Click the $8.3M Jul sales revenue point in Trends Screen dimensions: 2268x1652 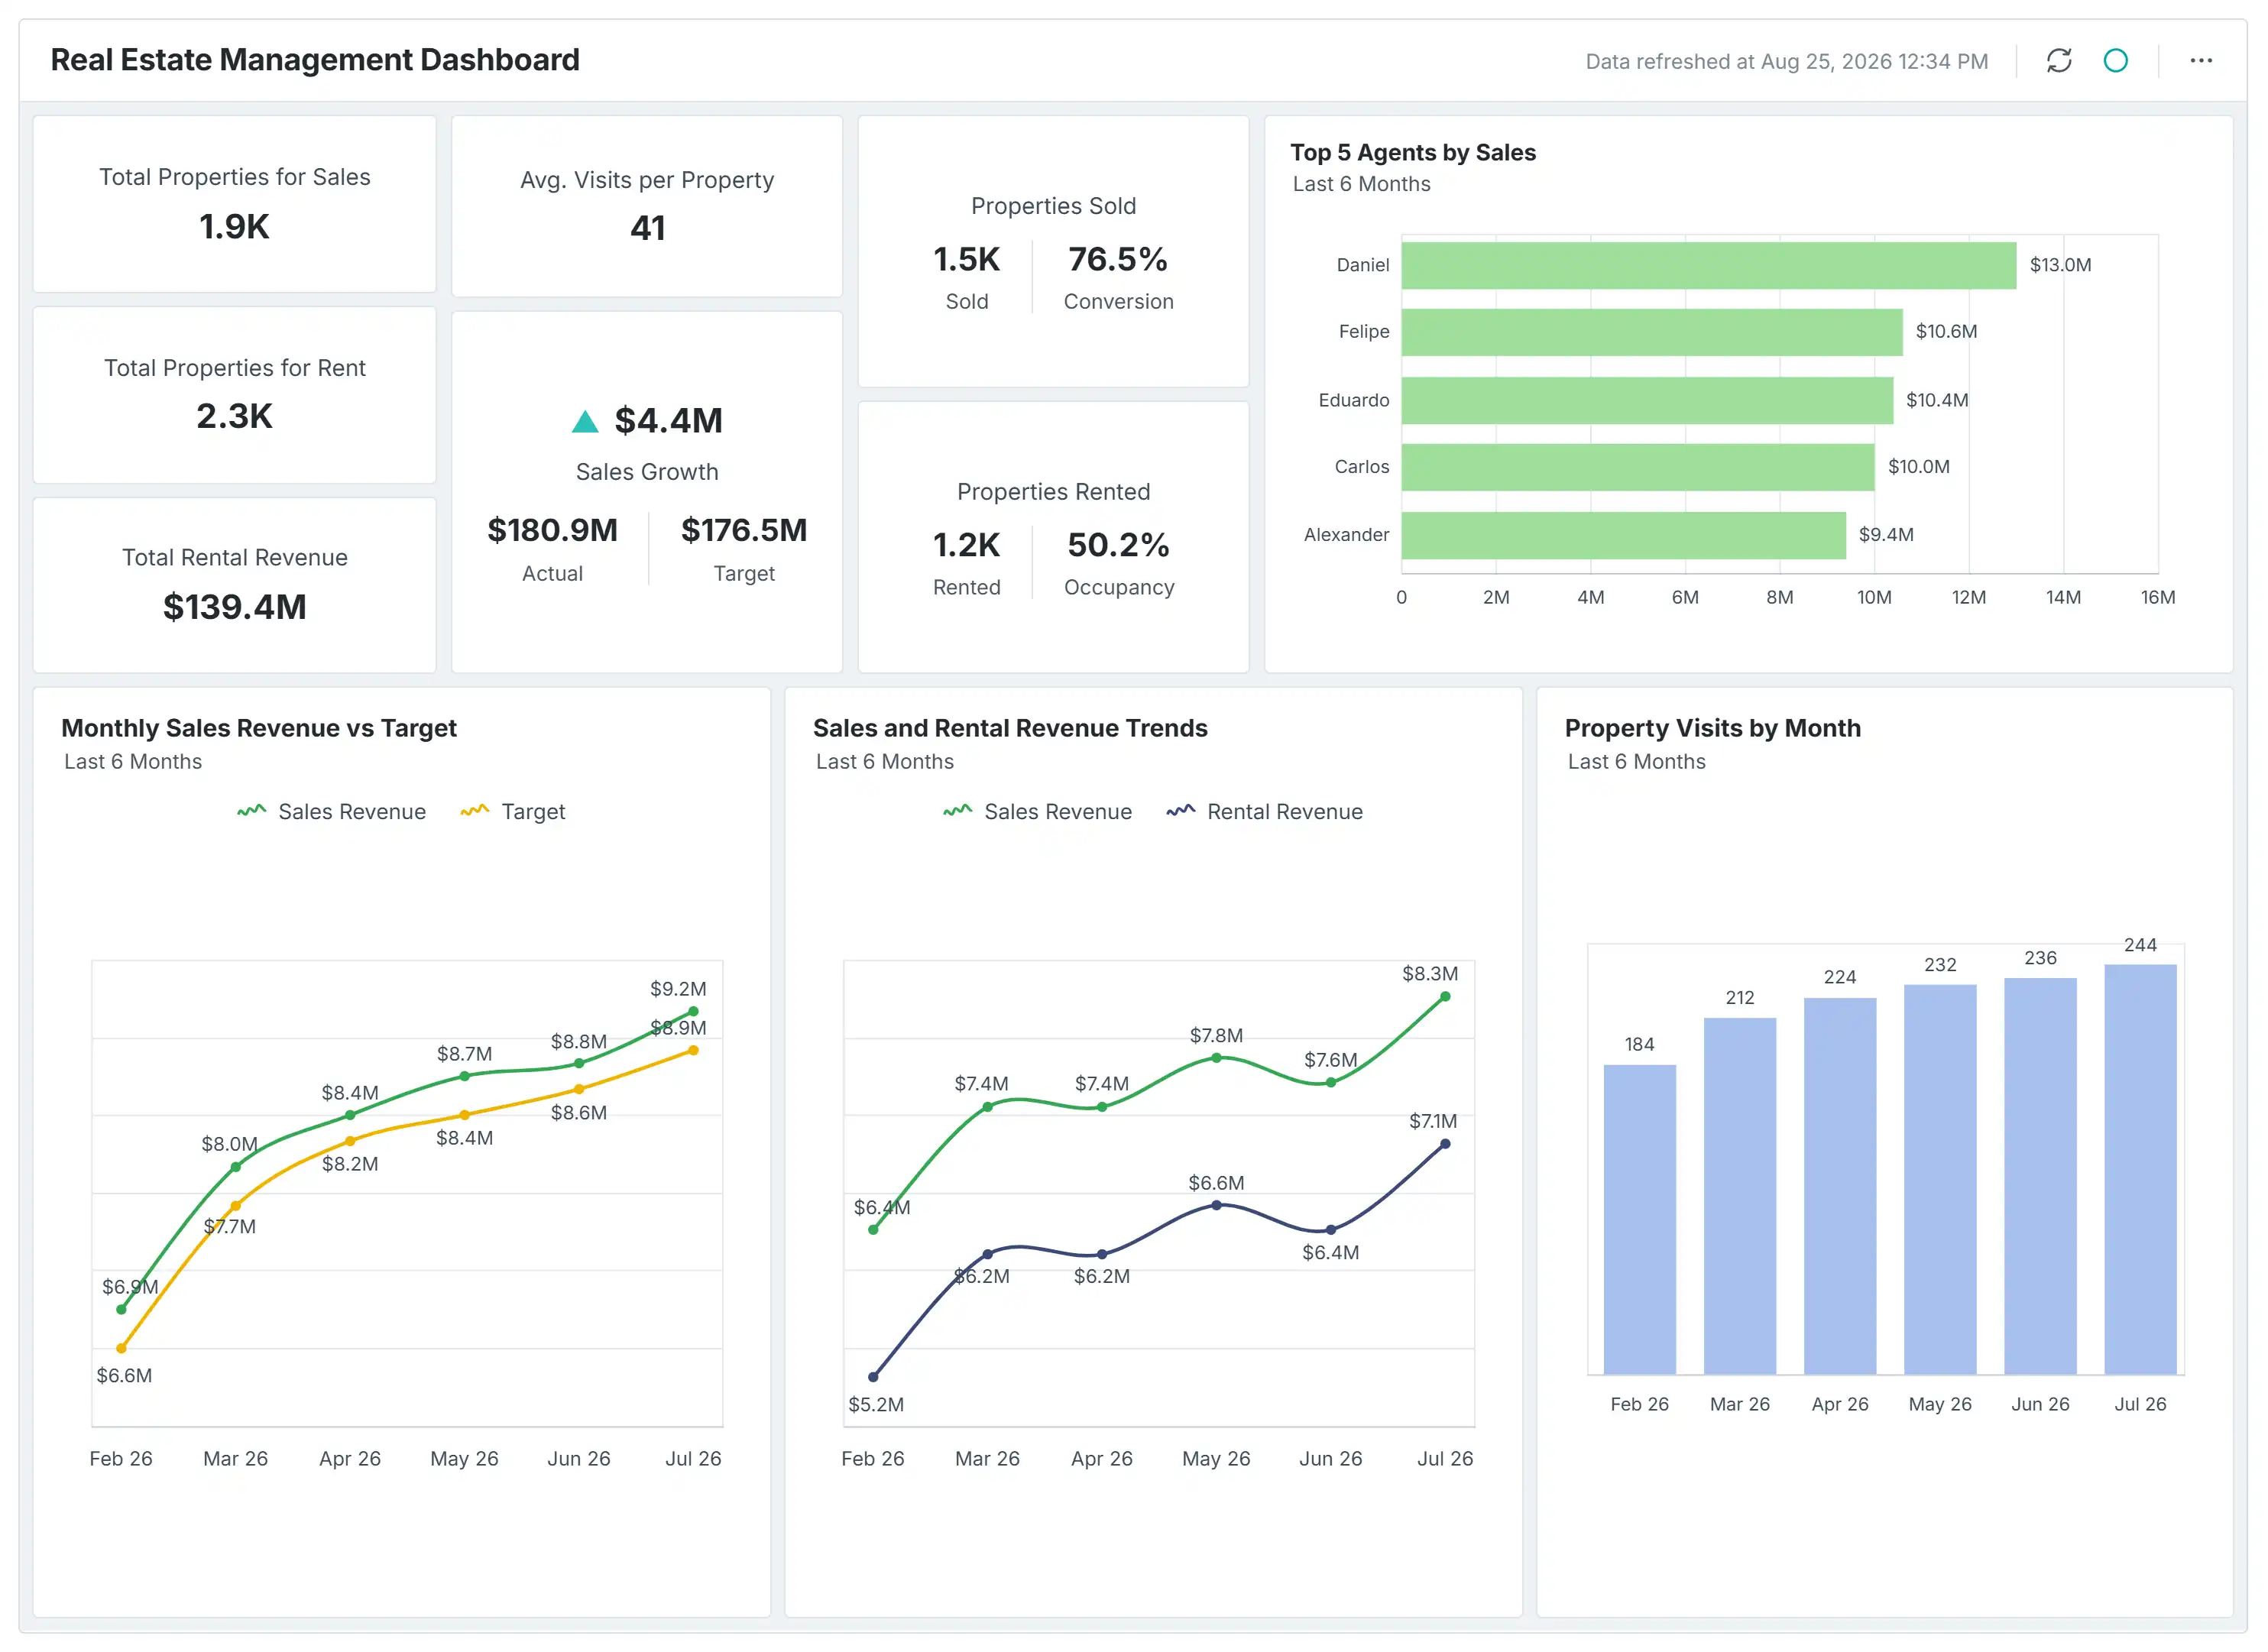click(1445, 997)
